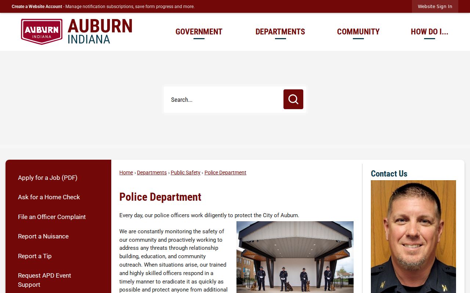Choose Report a Nuisance in sidebar

(x=43, y=236)
